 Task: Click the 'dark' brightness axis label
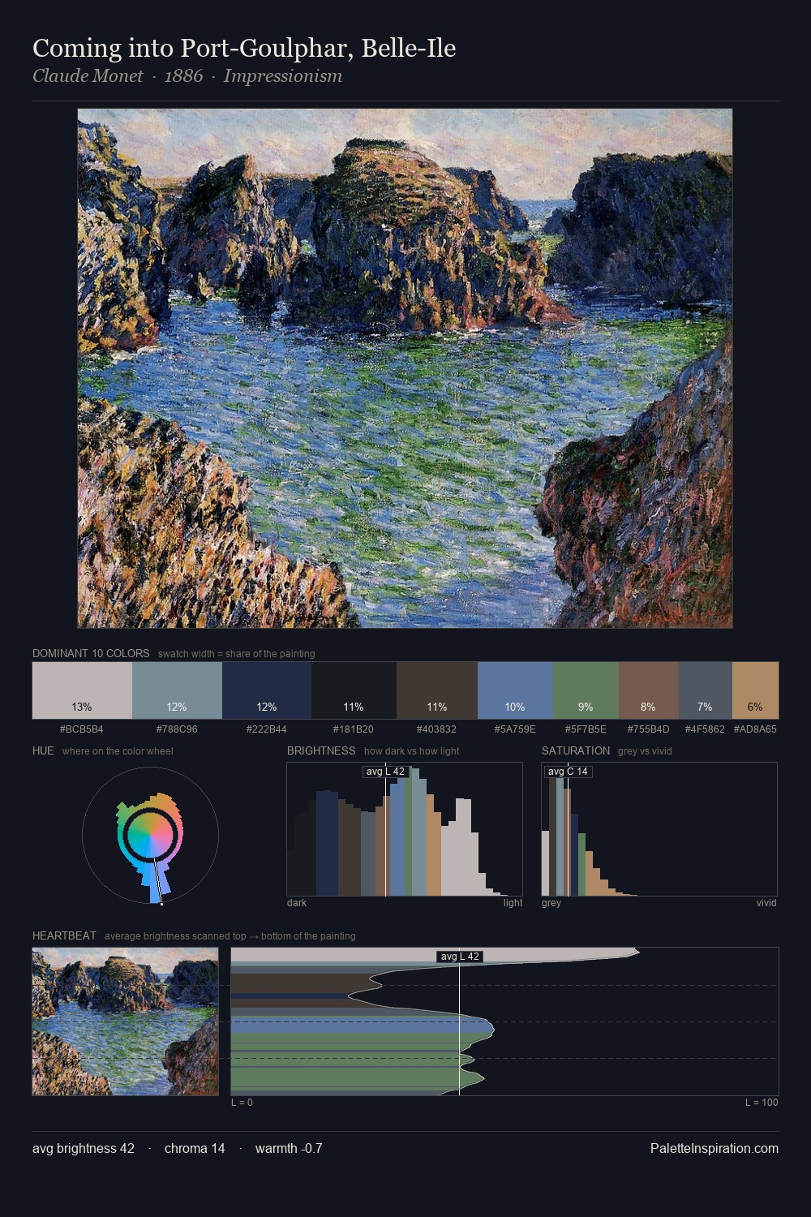tap(297, 903)
